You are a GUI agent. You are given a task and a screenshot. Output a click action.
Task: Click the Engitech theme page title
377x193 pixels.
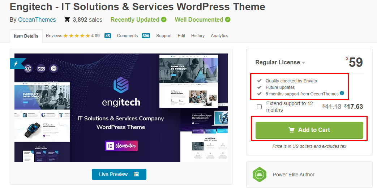pos(137,7)
